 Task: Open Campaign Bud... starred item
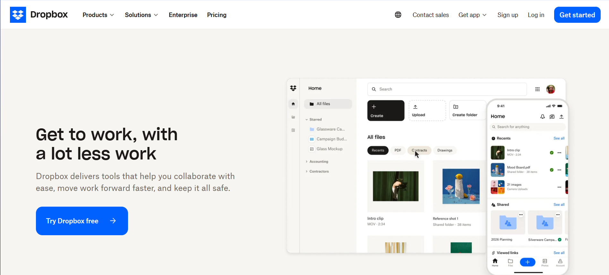[x=328, y=139]
